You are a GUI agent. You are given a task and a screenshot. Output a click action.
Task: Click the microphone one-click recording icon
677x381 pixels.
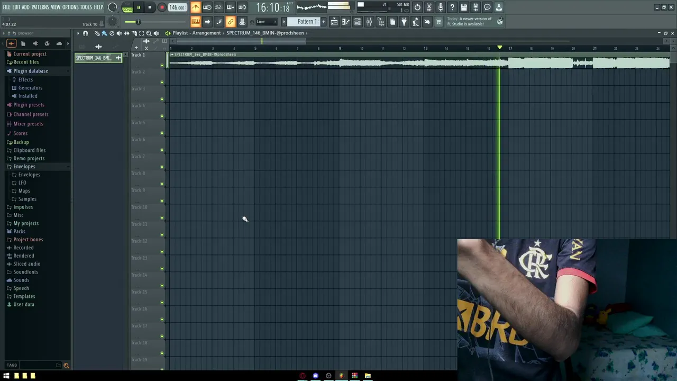(x=441, y=7)
